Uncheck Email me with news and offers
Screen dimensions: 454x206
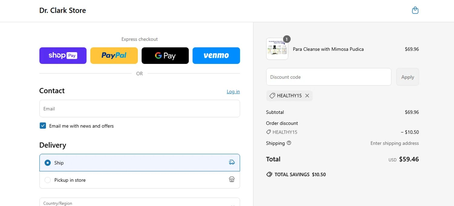[x=43, y=126]
